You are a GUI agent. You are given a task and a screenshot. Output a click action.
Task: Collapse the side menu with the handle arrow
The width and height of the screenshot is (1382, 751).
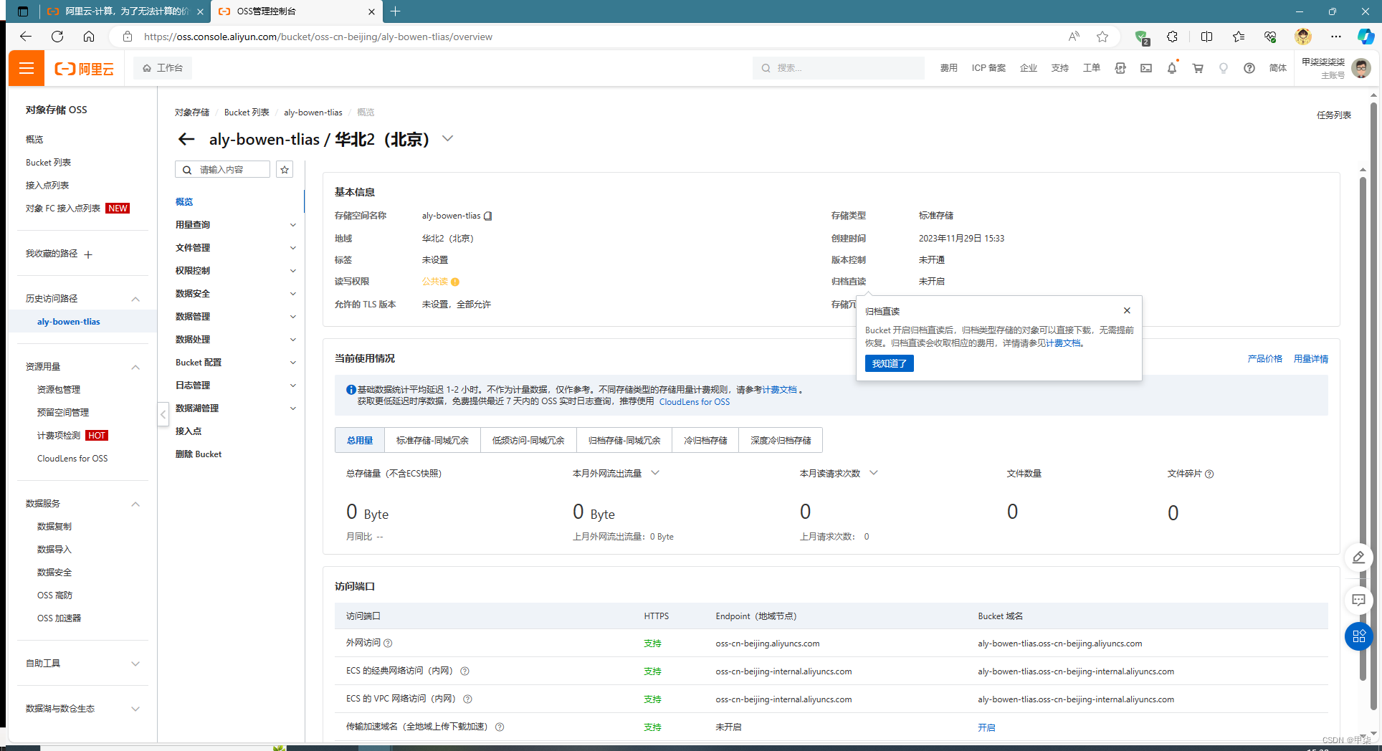pyautogui.click(x=163, y=414)
